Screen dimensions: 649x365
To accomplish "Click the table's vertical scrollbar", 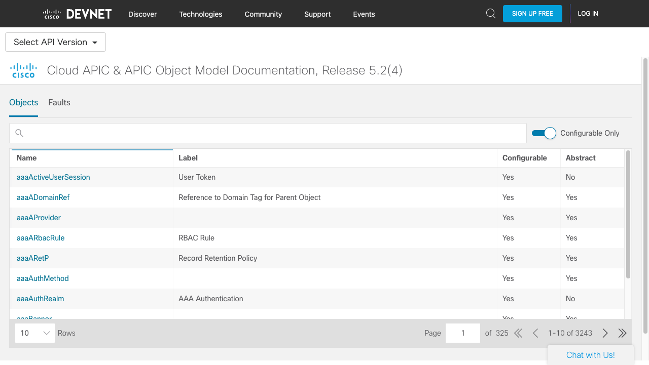I will pos(628,214).
